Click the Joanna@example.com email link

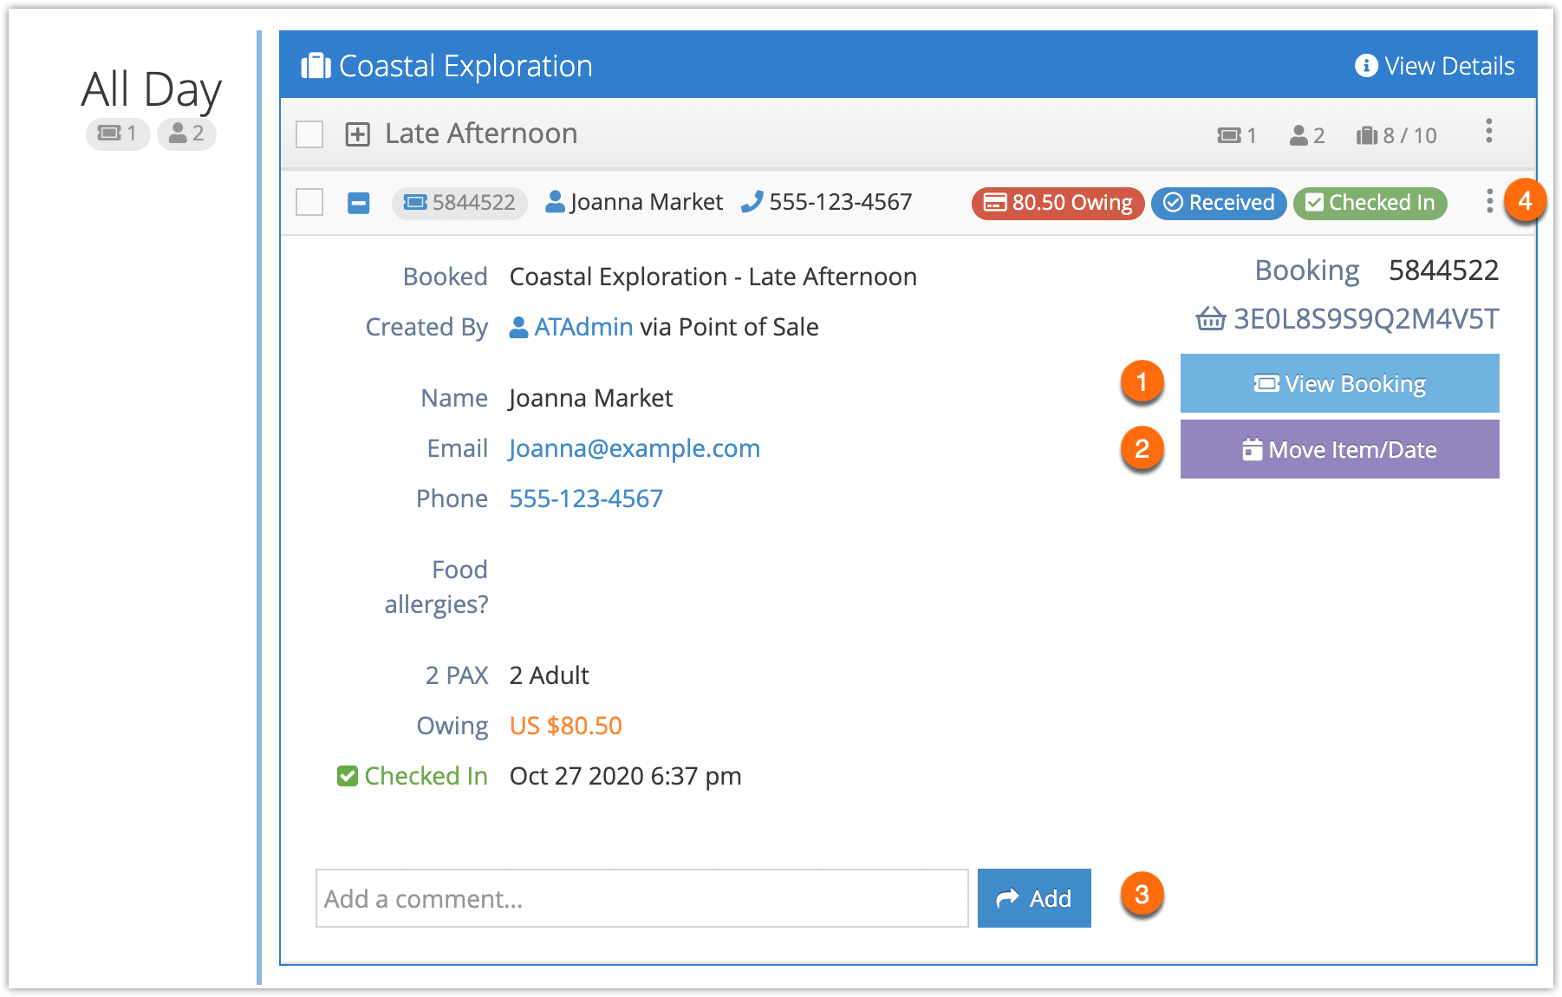pyautogui.click(x=635, y=448)
